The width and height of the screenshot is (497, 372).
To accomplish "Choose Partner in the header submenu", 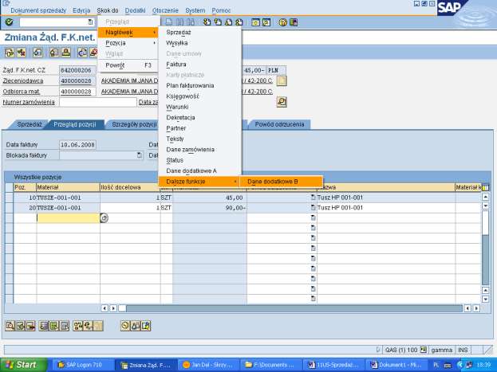I will point(176,128).
